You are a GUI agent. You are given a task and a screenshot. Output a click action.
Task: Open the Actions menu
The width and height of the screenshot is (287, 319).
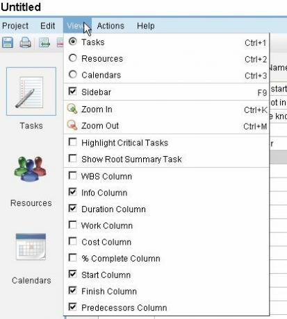[x=110, y=26]
